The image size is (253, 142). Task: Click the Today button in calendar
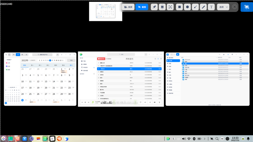(71, 60)
